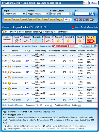Open Medie climatiche di Dicembre link
Image resolution: width=99 pixels, height=132 pixels.
13,105
